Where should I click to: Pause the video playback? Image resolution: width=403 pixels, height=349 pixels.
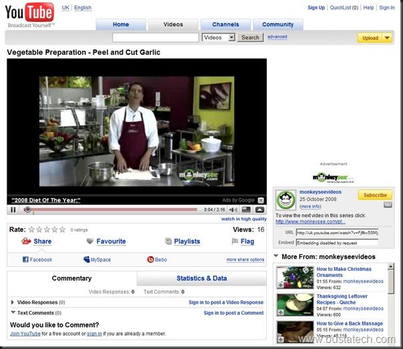tap(13, 210)
